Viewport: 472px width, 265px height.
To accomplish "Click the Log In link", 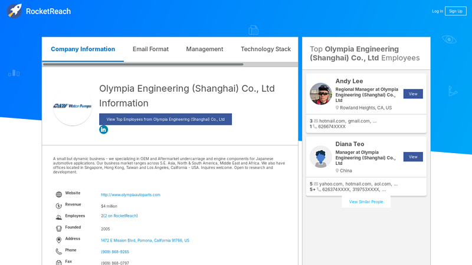I will click(437, 11).
